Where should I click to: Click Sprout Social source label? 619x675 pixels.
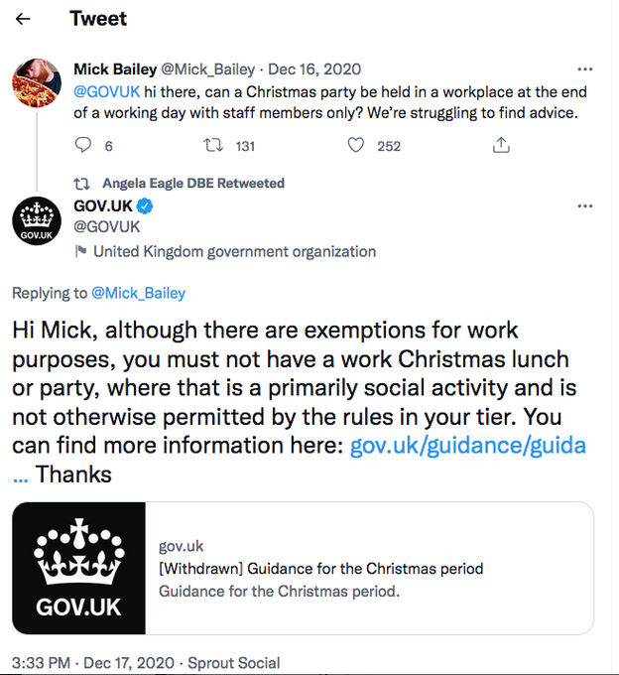pos(233,662)
